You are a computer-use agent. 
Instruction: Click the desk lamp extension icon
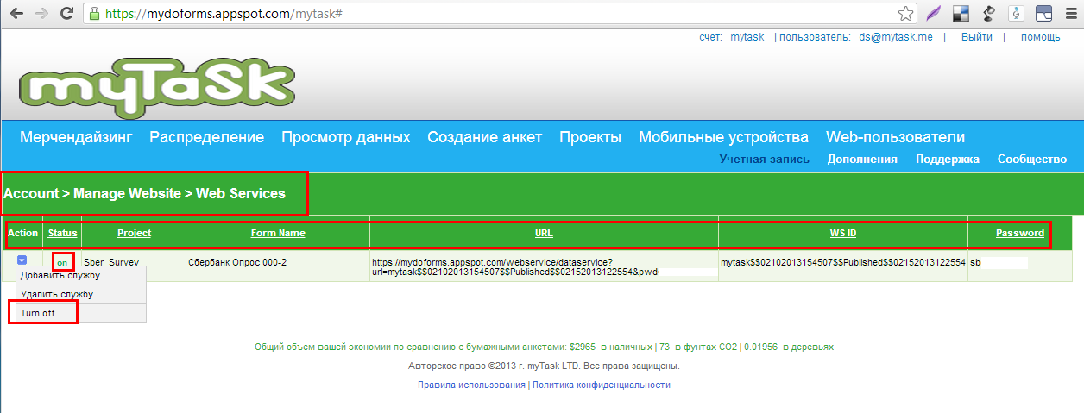point(988,14)
